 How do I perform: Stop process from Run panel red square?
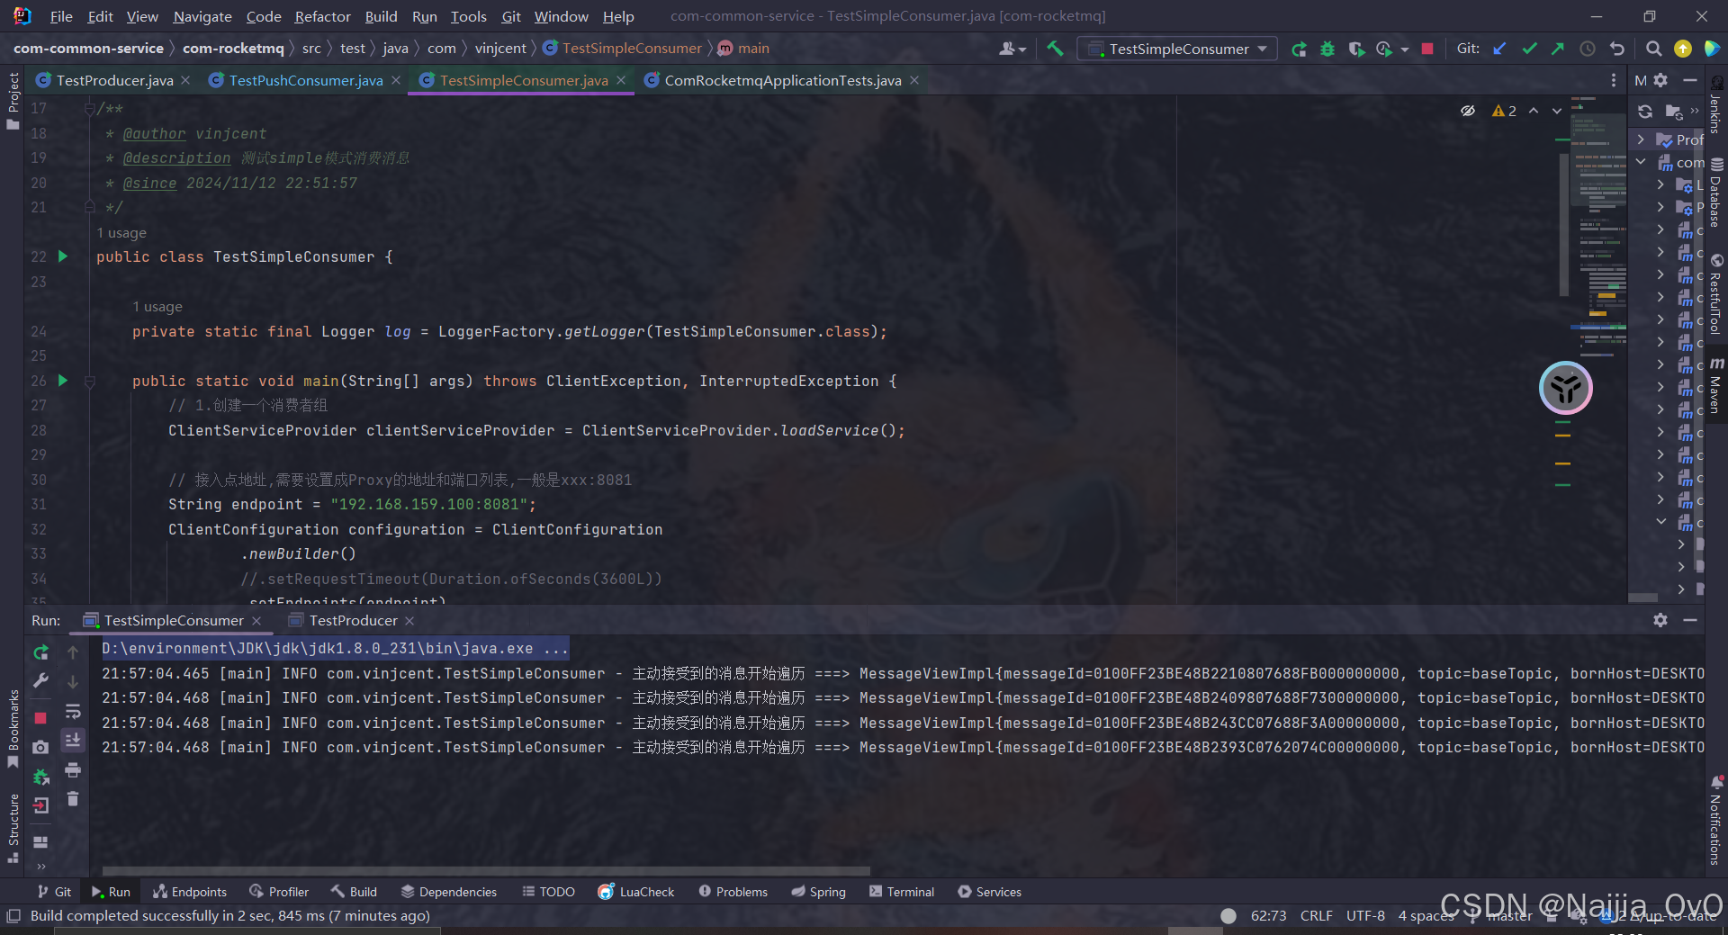pyautogui.click(x=40, y=717)
